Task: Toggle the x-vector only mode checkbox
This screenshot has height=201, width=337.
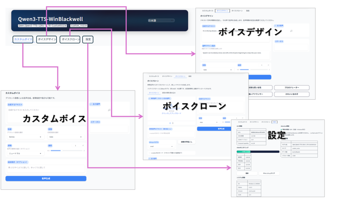Action: (149, 153)
